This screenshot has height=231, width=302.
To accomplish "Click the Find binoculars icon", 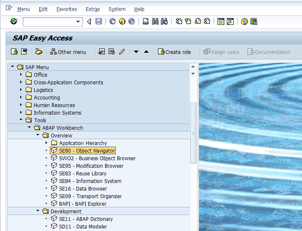I will (155, 21).
